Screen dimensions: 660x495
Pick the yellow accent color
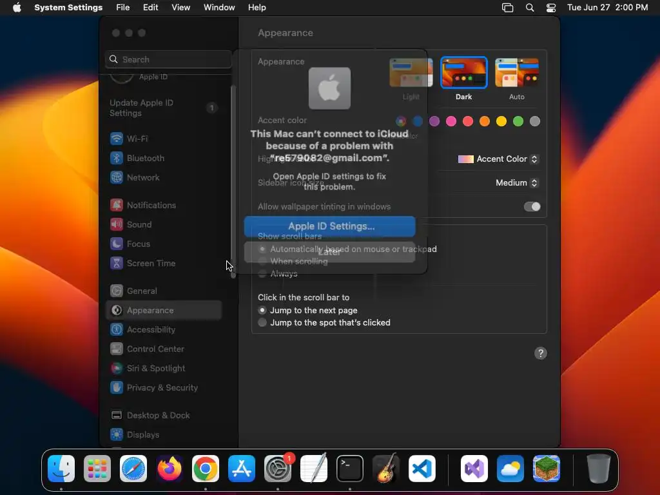(x=501, y=121)
